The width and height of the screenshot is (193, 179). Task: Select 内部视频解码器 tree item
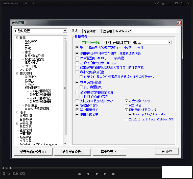(40, 91)
